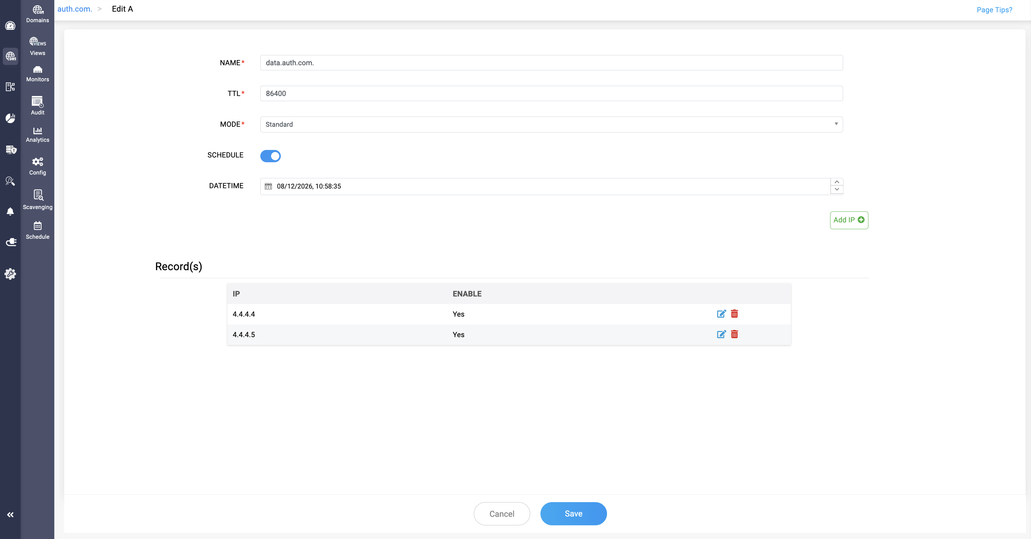This screenshot has width=1031, height=539.
Task: Decrease the DATETIME value with the down arrow
Action: (x=837, y=190)
